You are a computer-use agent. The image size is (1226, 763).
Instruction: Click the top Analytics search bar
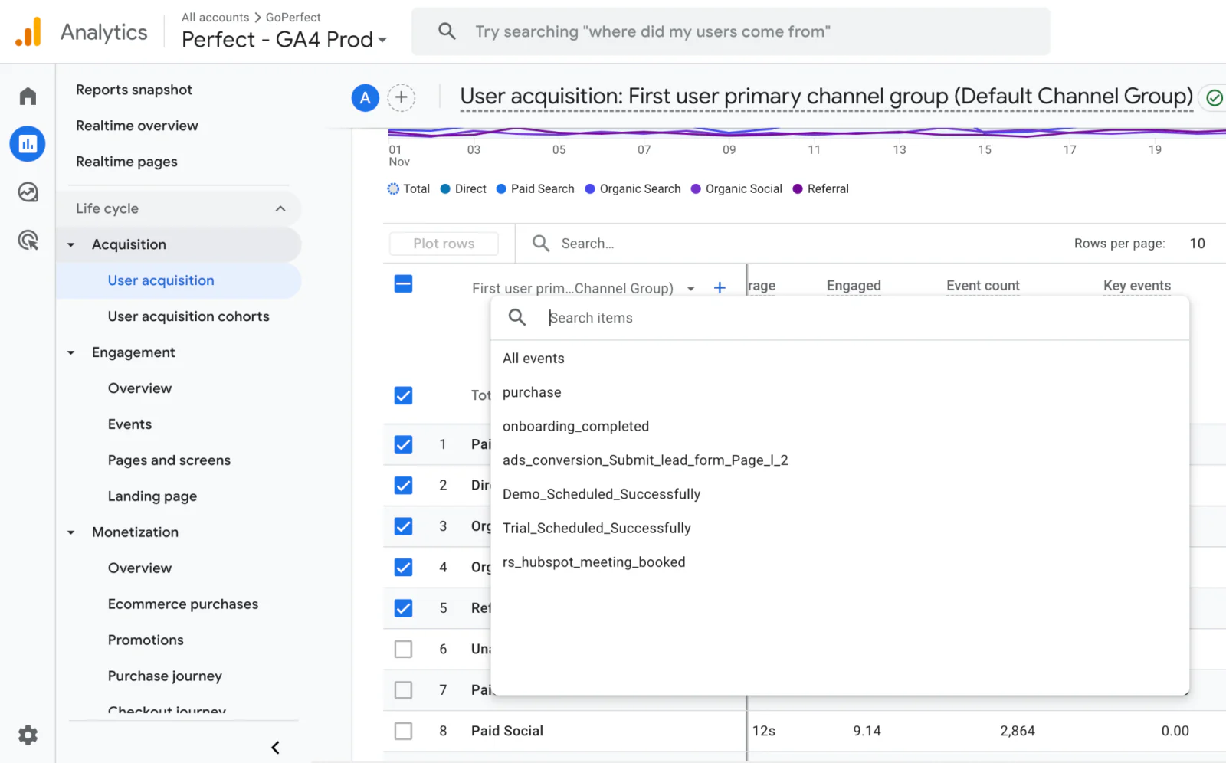coord(730,31)
